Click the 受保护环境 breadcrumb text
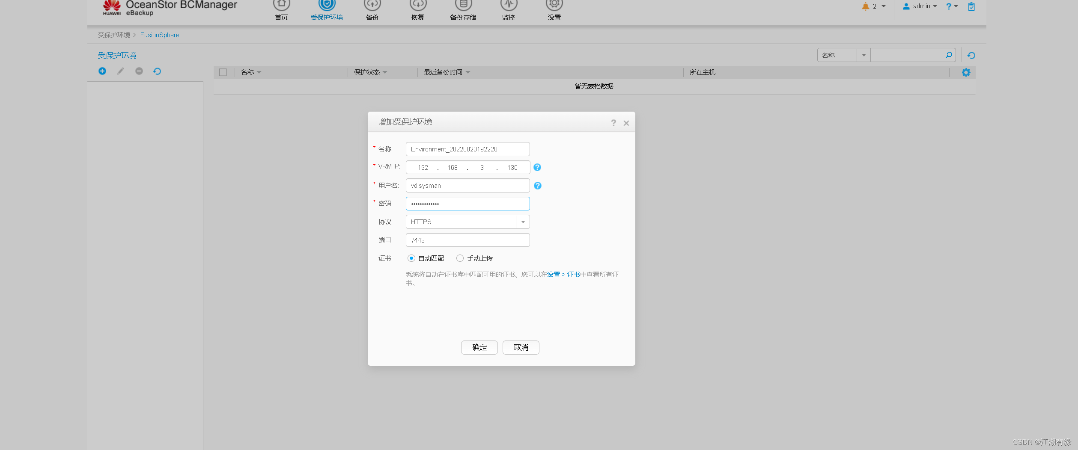Screen dimensions: 1078x450 coord(114,35)
